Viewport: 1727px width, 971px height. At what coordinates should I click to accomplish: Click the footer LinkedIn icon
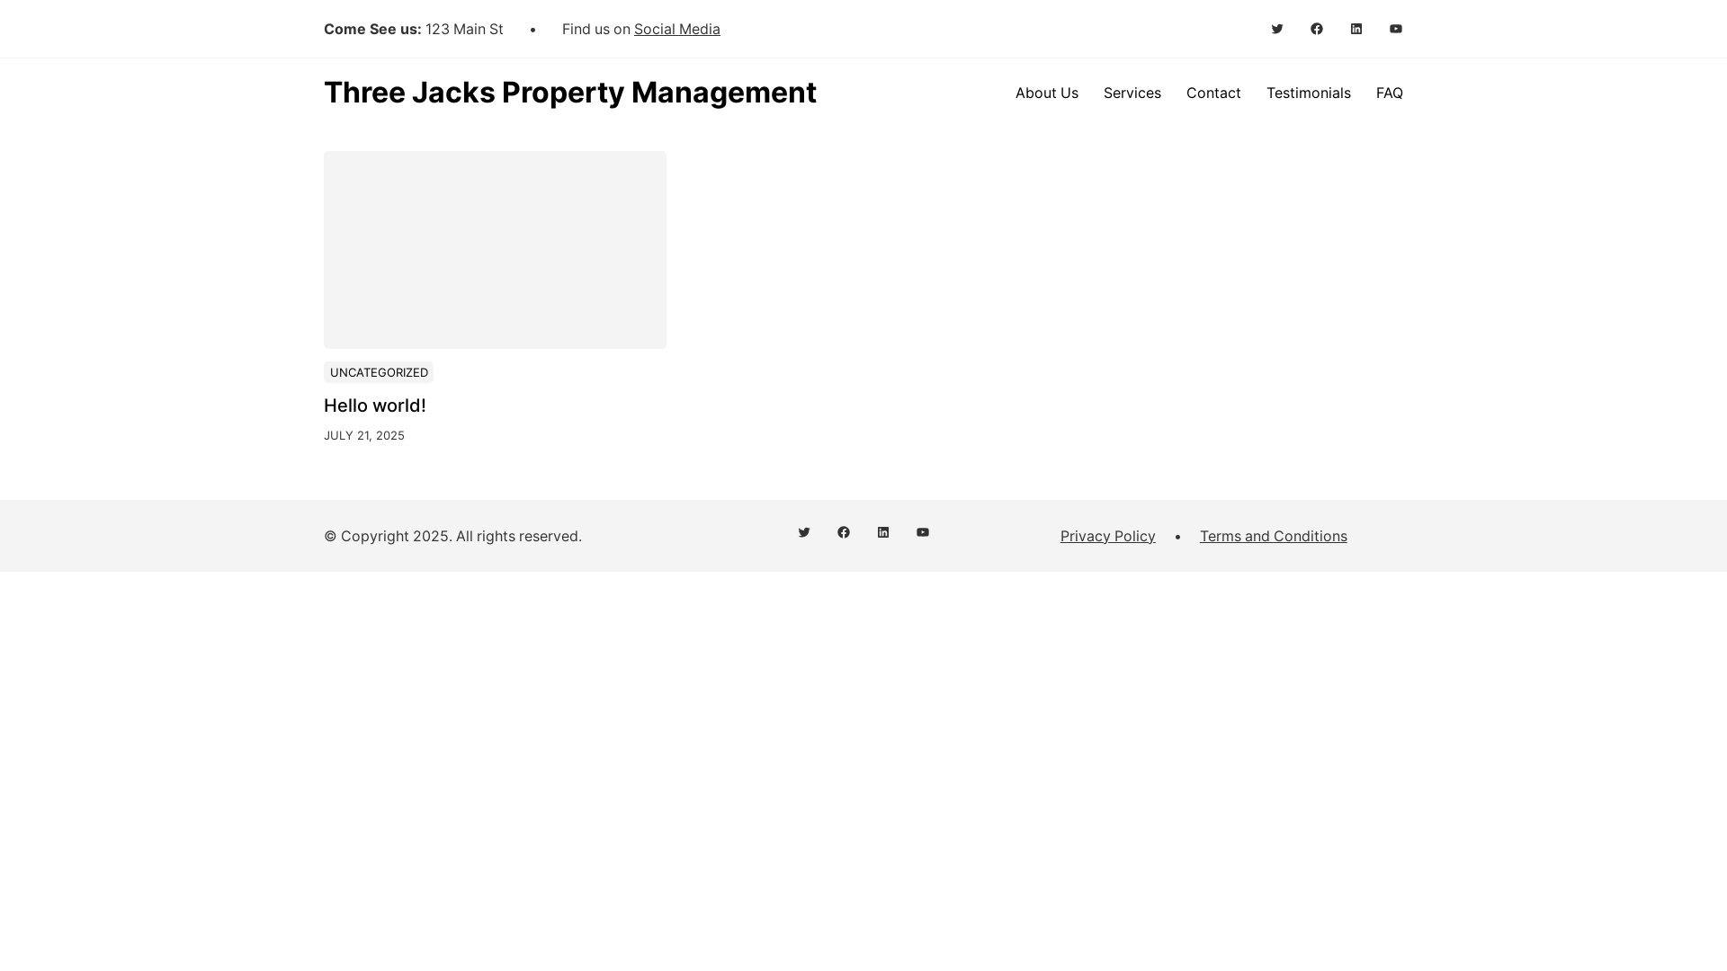[883, 532]
